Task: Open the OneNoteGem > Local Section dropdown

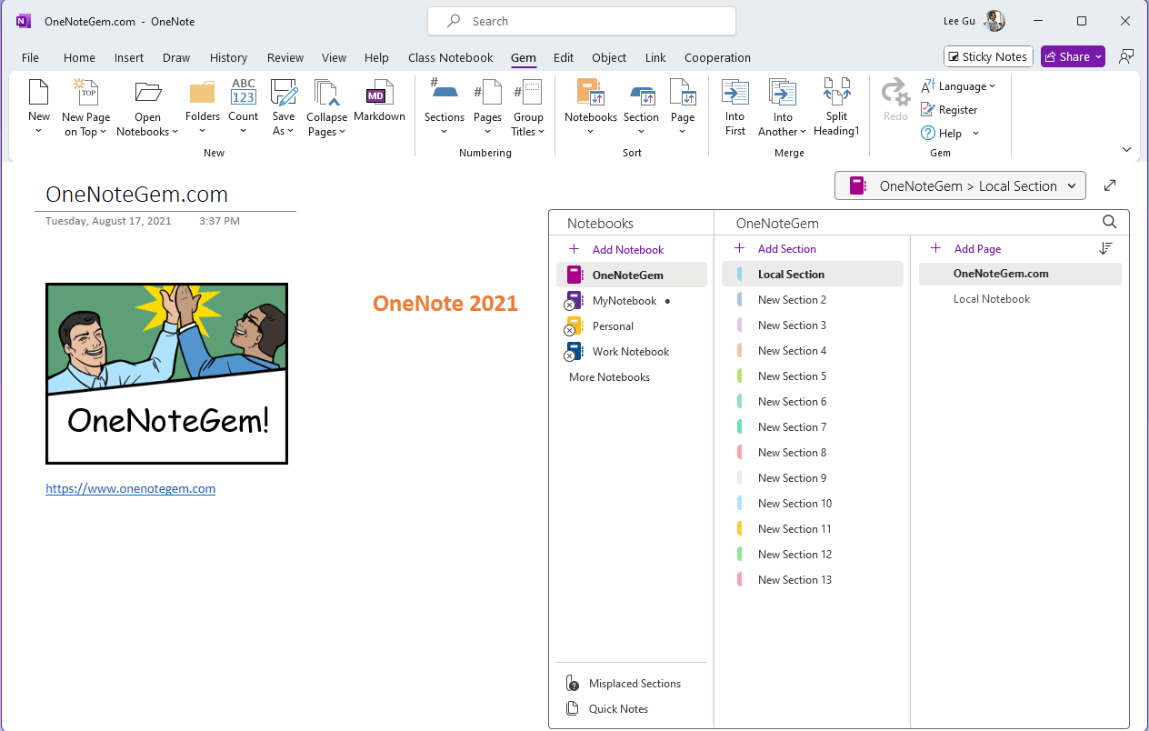Action: (x=960, y=185)
